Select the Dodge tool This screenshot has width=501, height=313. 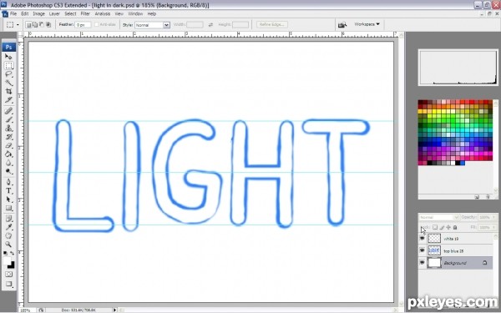tap(8, 171)
